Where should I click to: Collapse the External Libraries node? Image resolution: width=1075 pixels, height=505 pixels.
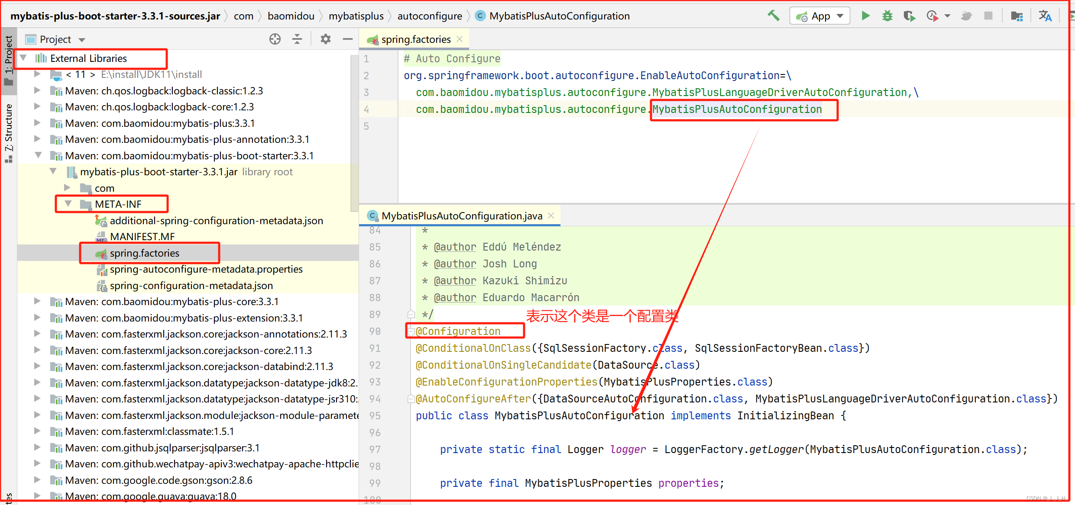point(23,58)
